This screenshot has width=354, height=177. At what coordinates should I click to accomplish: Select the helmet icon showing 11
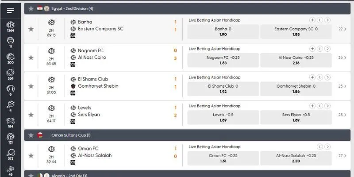(x=11, y=41)
